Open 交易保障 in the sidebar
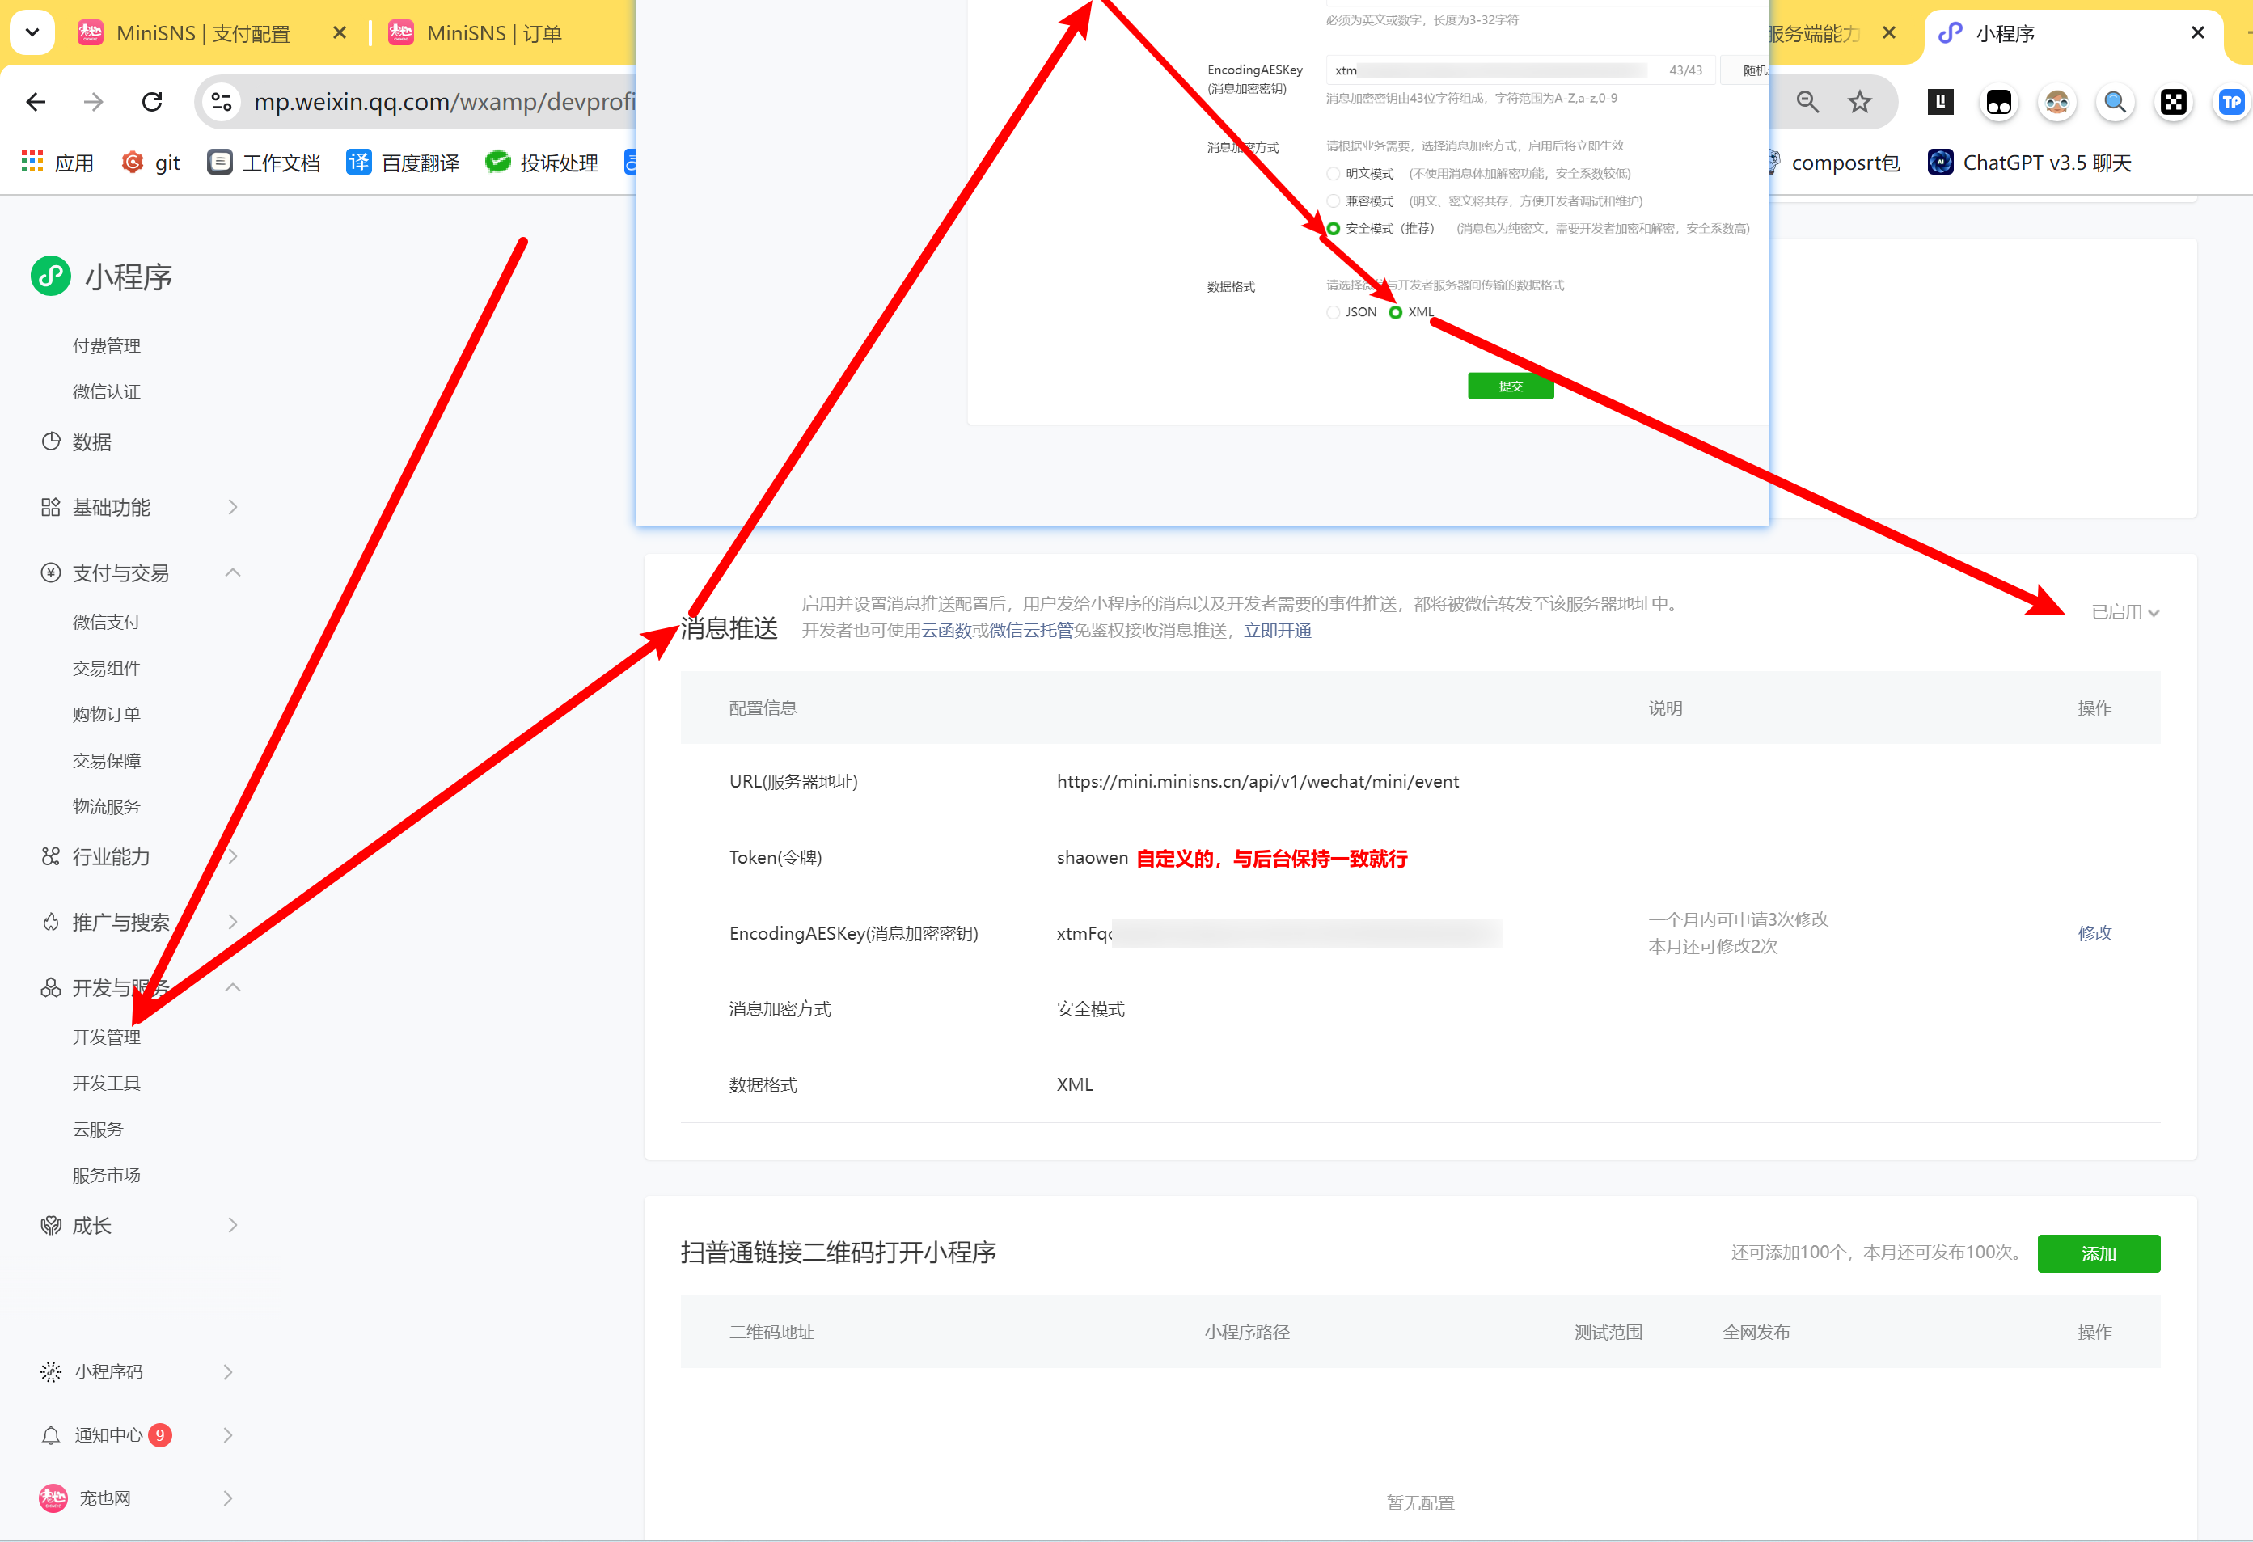Viewport: 2253px width, 1542px height. [x=107, y=761]
